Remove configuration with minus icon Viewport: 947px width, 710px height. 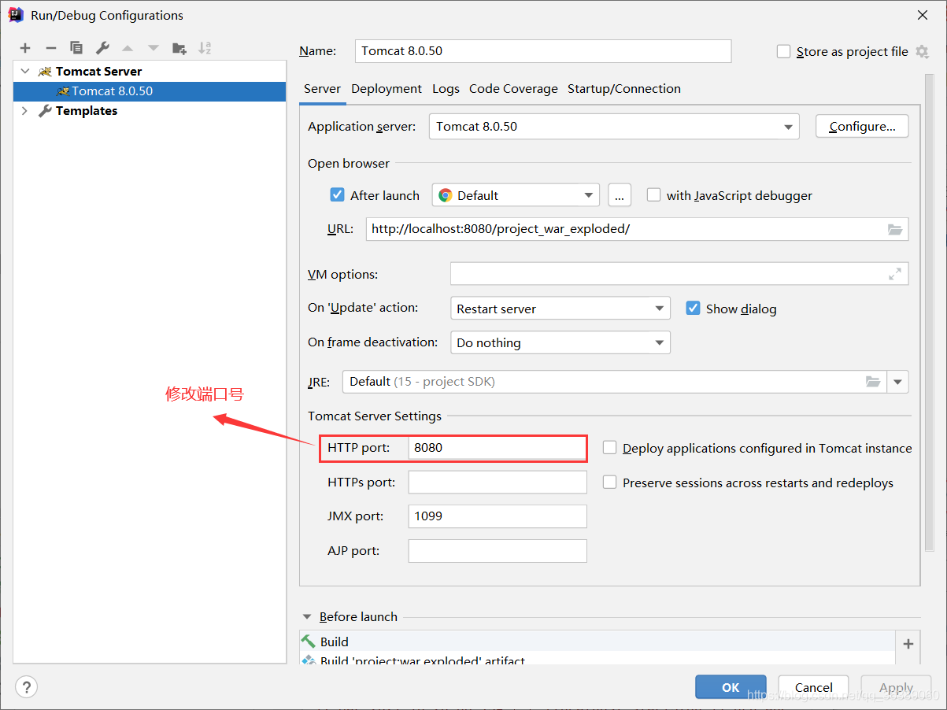coord(50,48)
